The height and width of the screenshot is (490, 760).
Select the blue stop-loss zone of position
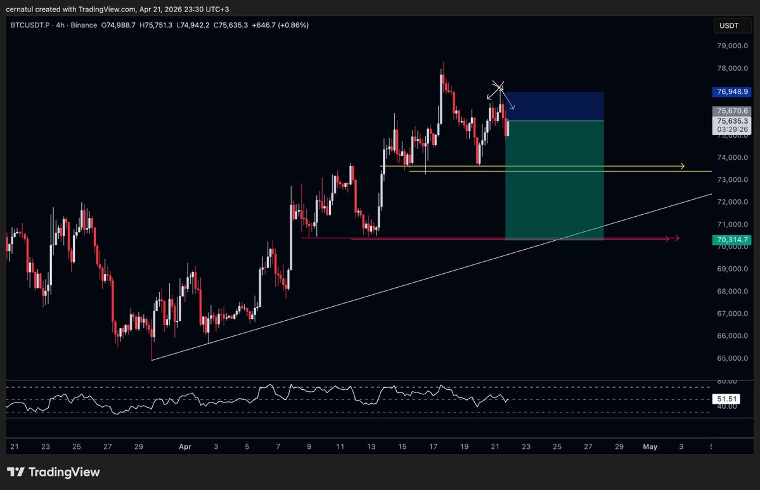coord(554,106)
